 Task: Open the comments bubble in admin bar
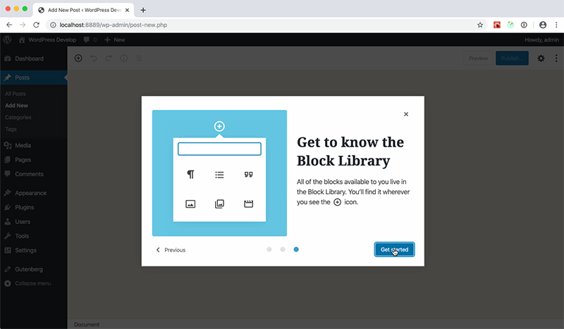tap(90, 40)
